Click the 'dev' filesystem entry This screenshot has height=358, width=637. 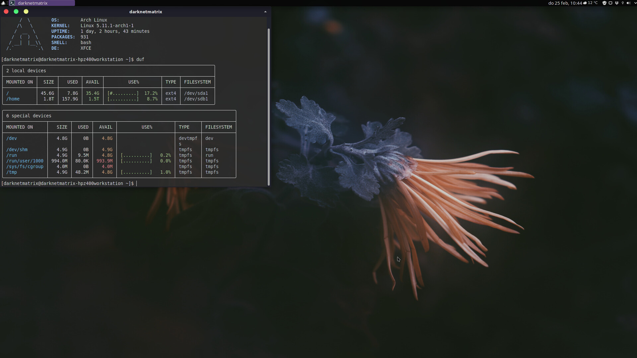point(209,138)
